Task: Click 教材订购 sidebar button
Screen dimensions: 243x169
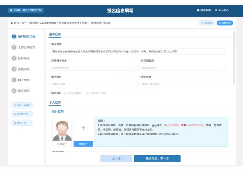Action: click(x=22, y=123)
